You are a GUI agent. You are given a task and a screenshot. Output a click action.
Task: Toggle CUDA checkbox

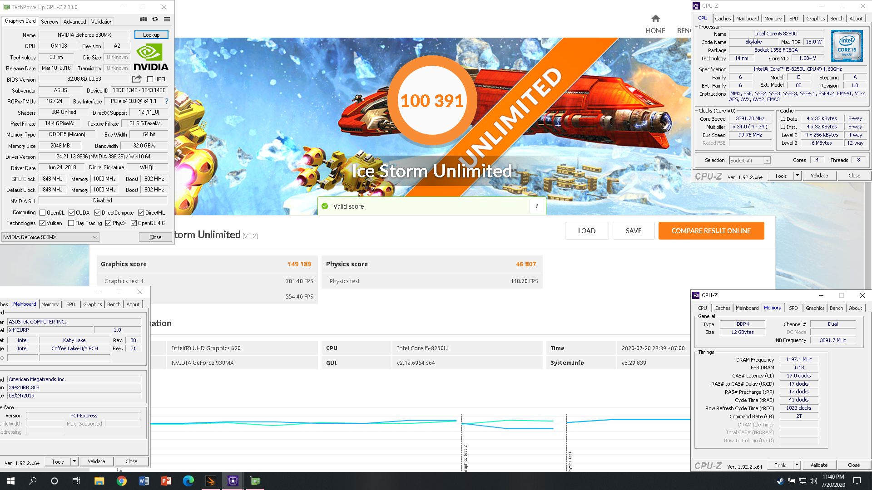click(x=72, y=213)
